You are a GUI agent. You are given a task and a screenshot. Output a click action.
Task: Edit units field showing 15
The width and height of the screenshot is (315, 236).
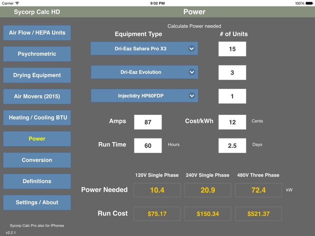(232, 49)
